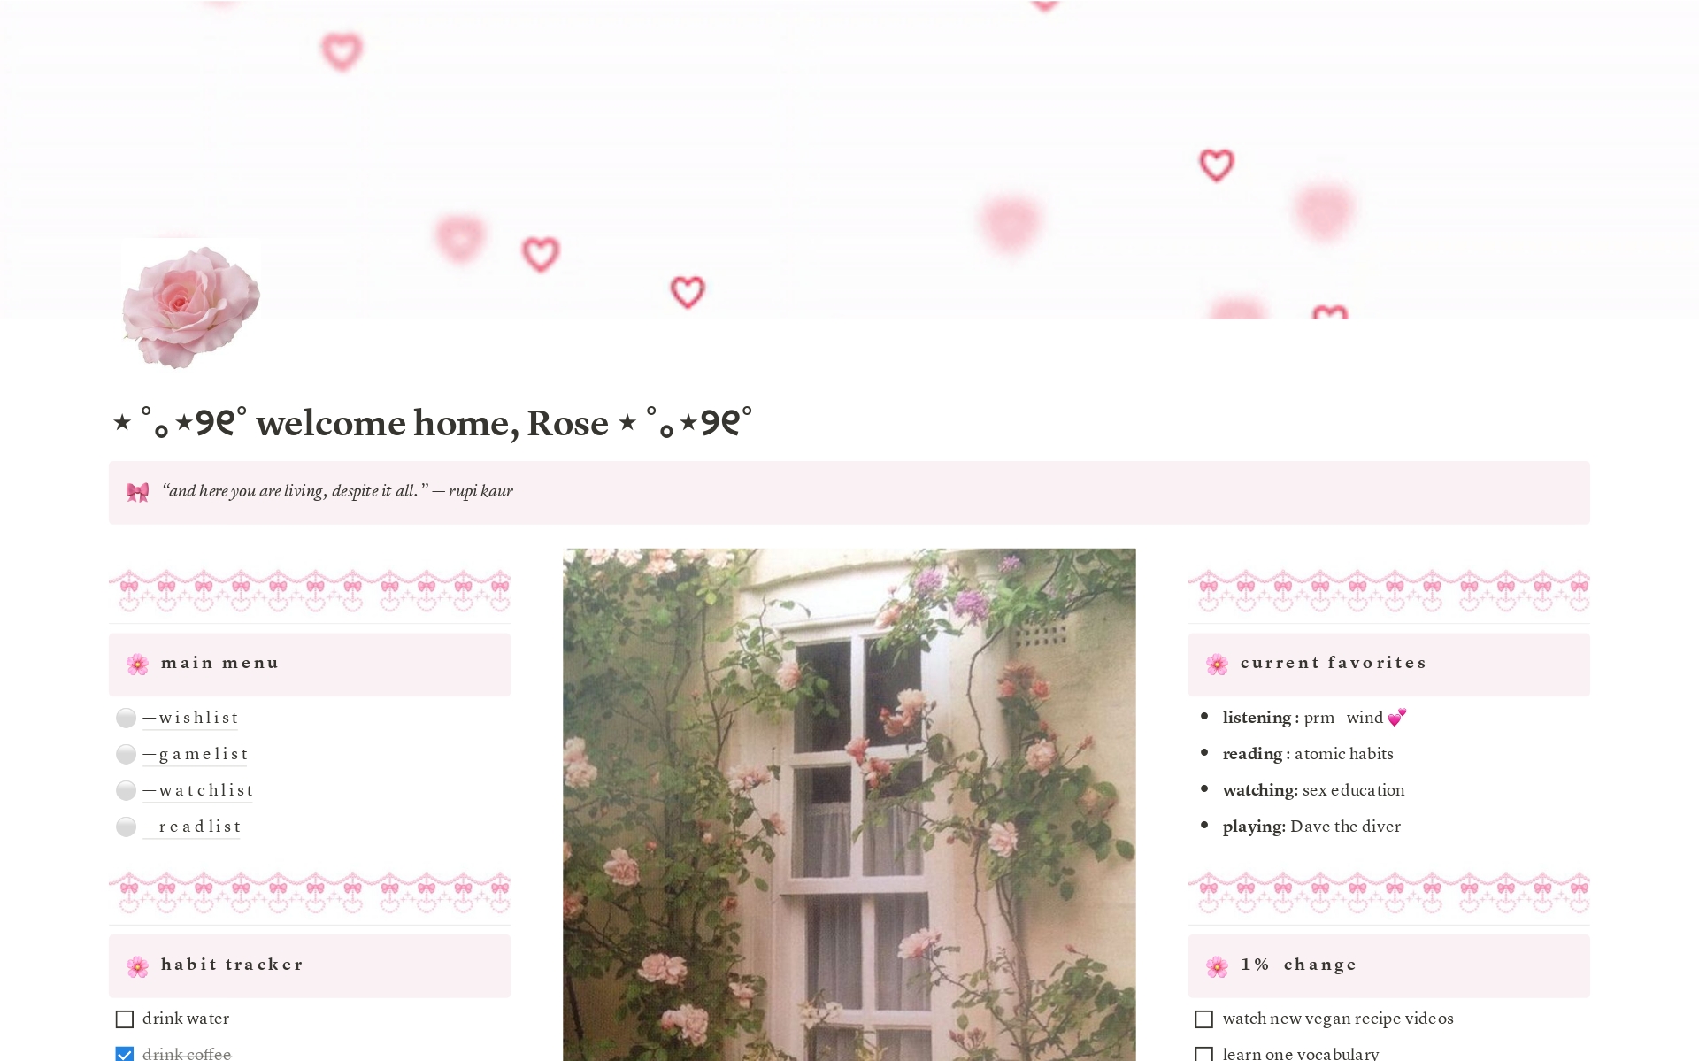Click the pink heart emoji icon in quote block
Viewport: 1699px width, 1061px height.
click(x=138, y=490)
